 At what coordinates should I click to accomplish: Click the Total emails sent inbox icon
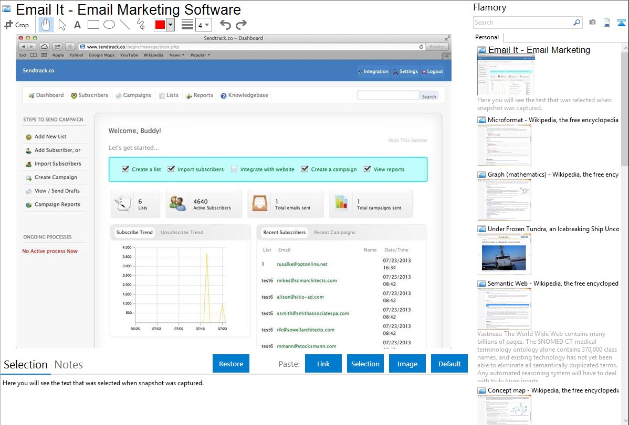pos(259,203)
